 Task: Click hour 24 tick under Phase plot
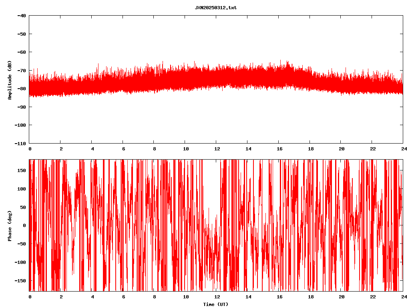click(x=404, y=297)
